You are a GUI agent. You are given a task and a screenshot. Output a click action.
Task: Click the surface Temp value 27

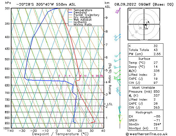tap(156, 63)
